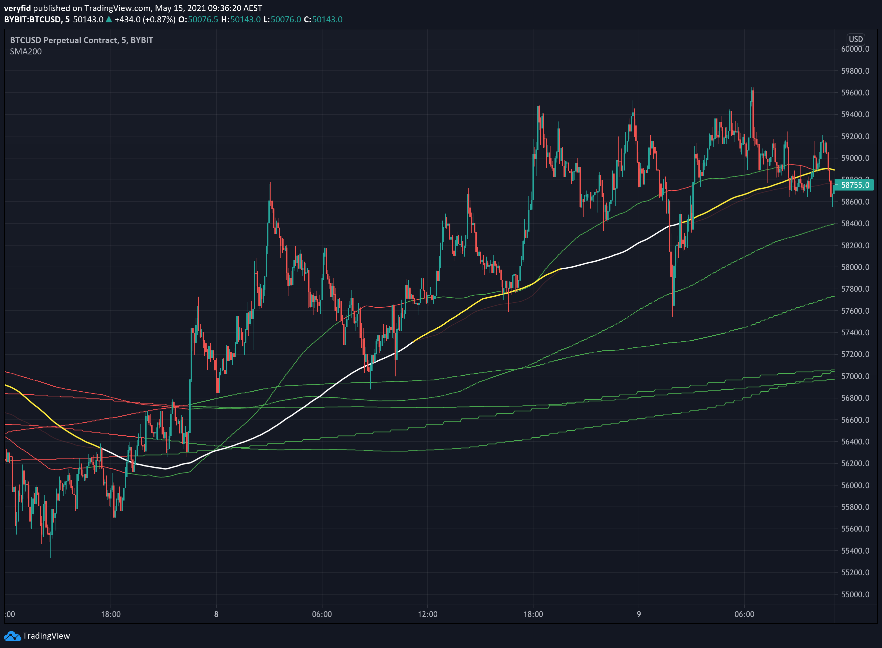Click the O:50076.5 open value
Screen dimensions: 882x648
pyautogui.click(x=198, y=19)
